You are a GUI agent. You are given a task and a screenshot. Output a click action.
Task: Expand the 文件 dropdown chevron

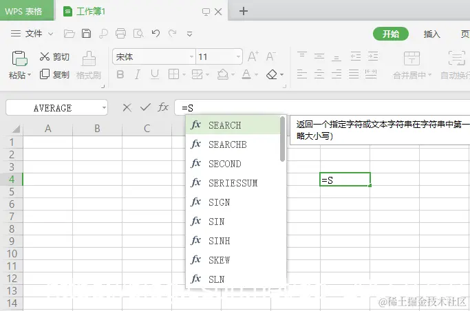pyautogui.click(x=51, y=34)
